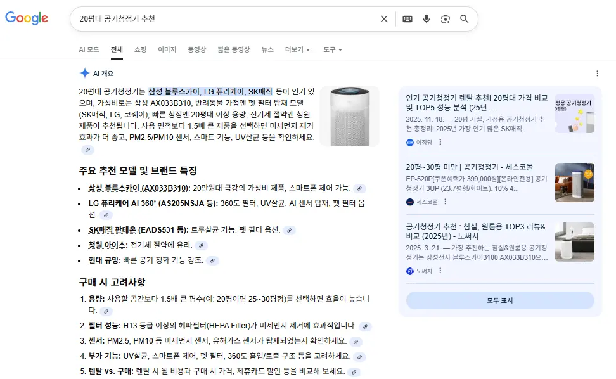Click into the search query input field
Image resolution: width=616 pixels, height=379 pixels.
pyautogui.click(x=222, y=19)
